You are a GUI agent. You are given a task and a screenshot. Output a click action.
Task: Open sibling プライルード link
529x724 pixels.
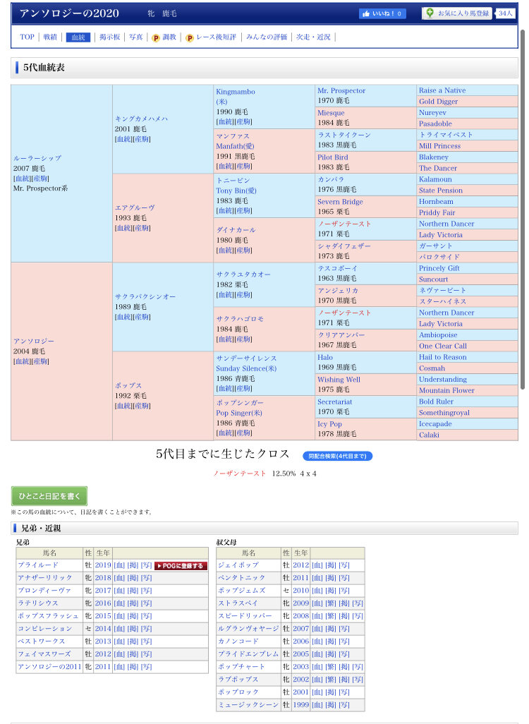coord(38,565)
